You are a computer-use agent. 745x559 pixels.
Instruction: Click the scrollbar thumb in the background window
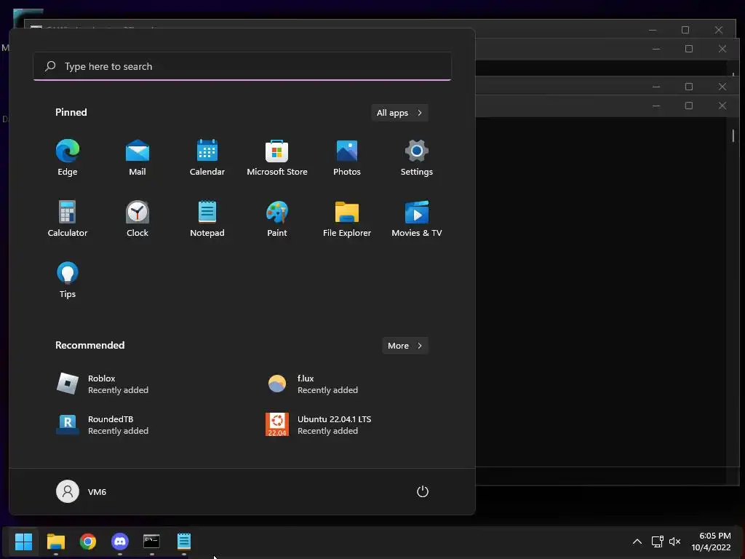(733, 135)
